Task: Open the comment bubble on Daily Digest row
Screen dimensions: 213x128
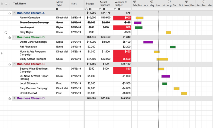Action: click(6, 33)
